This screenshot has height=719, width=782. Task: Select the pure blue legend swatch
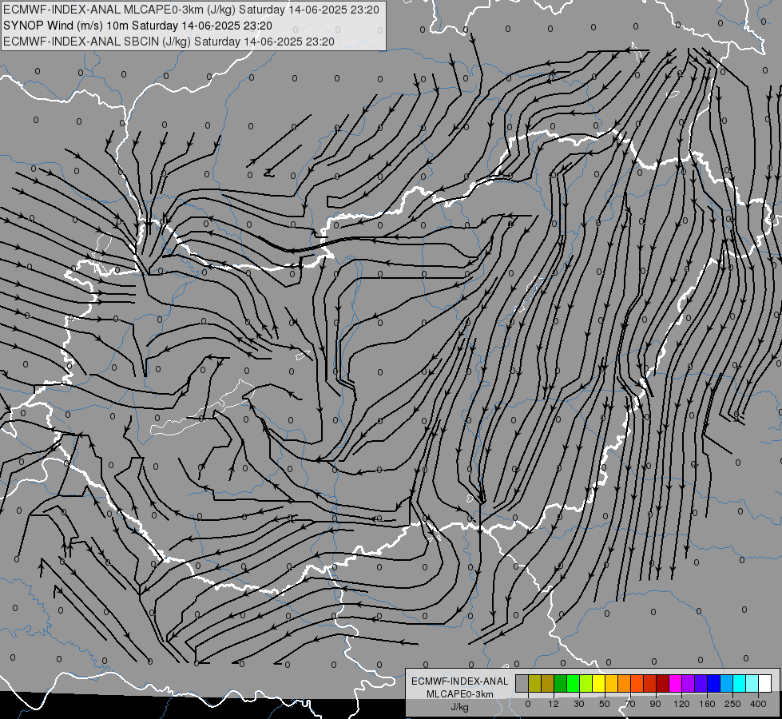coord(713,683)
